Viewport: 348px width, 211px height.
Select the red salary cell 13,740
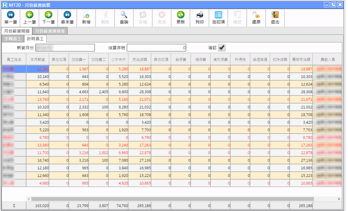tap(37, 99)
